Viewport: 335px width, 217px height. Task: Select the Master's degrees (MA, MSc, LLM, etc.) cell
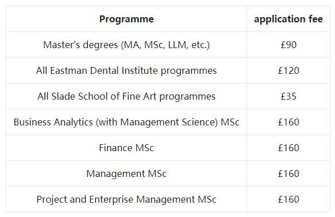point(126,45)
